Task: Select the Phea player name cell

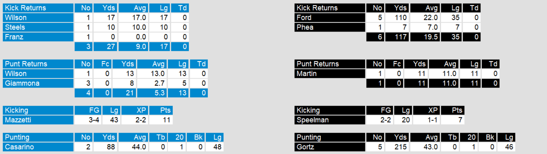Action: tap(329, 27)
